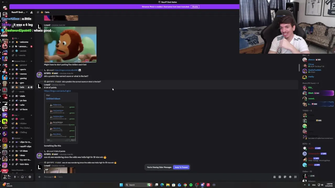Open the clips-to-re channel
Image resolution: width=335 pixels, height=188 pixels.
click(x=22, y=142)
